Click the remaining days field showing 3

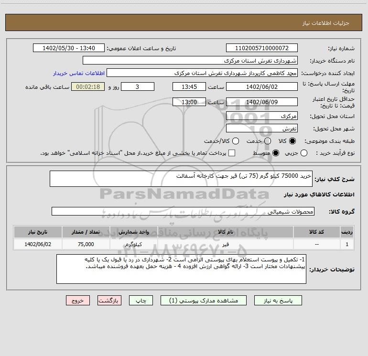click(138, 86)
